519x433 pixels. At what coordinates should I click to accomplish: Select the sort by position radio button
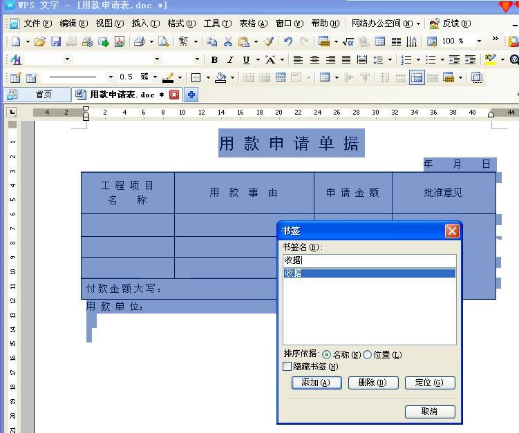pyautogui.click(x=368, y=354)
